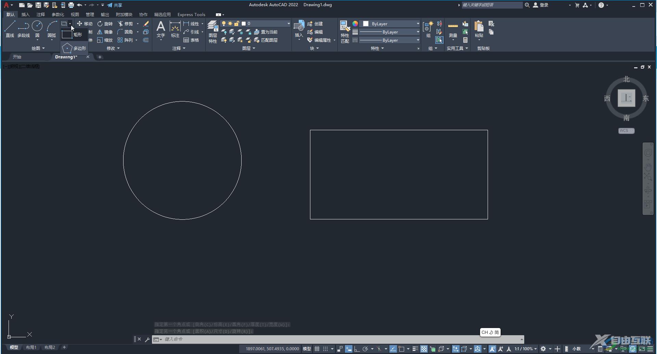The width and height of the screenshot is (657, 354).
Task: Click the white ByLayer color swatch
Action: coord(366,24)
